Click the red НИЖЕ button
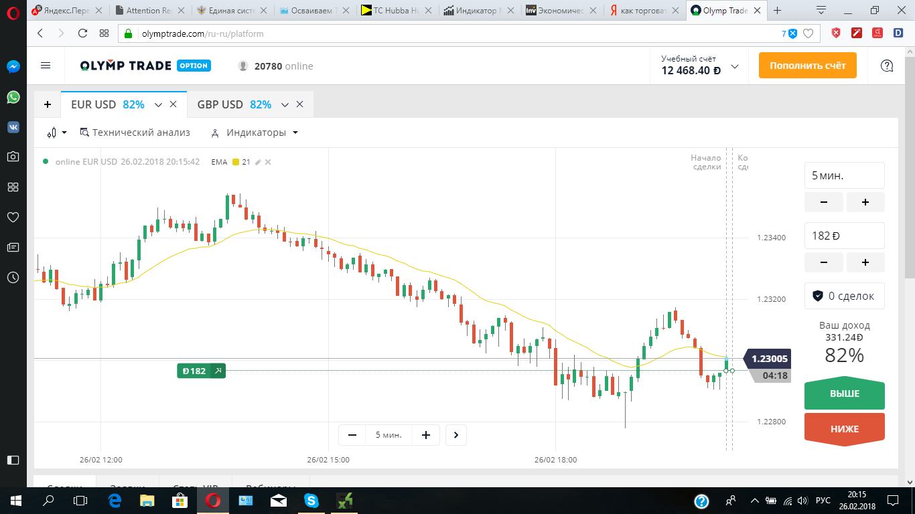This screenshot has height=514, width=915. [x=845, y=429]
